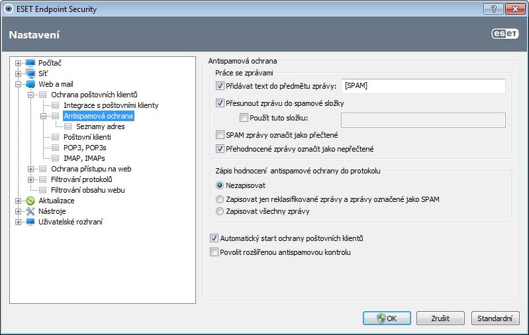Expand the Síť tree node
529x335 pixels.
click(19, 73)
